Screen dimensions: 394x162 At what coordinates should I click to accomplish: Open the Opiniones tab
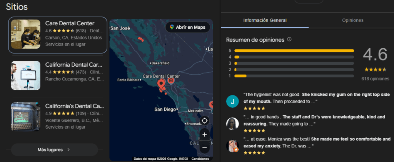(352, 20)
